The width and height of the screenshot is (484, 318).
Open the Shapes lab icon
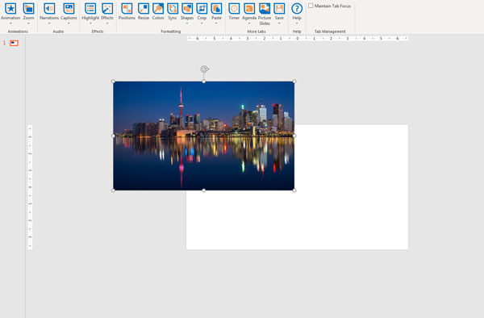click(187, 8)
